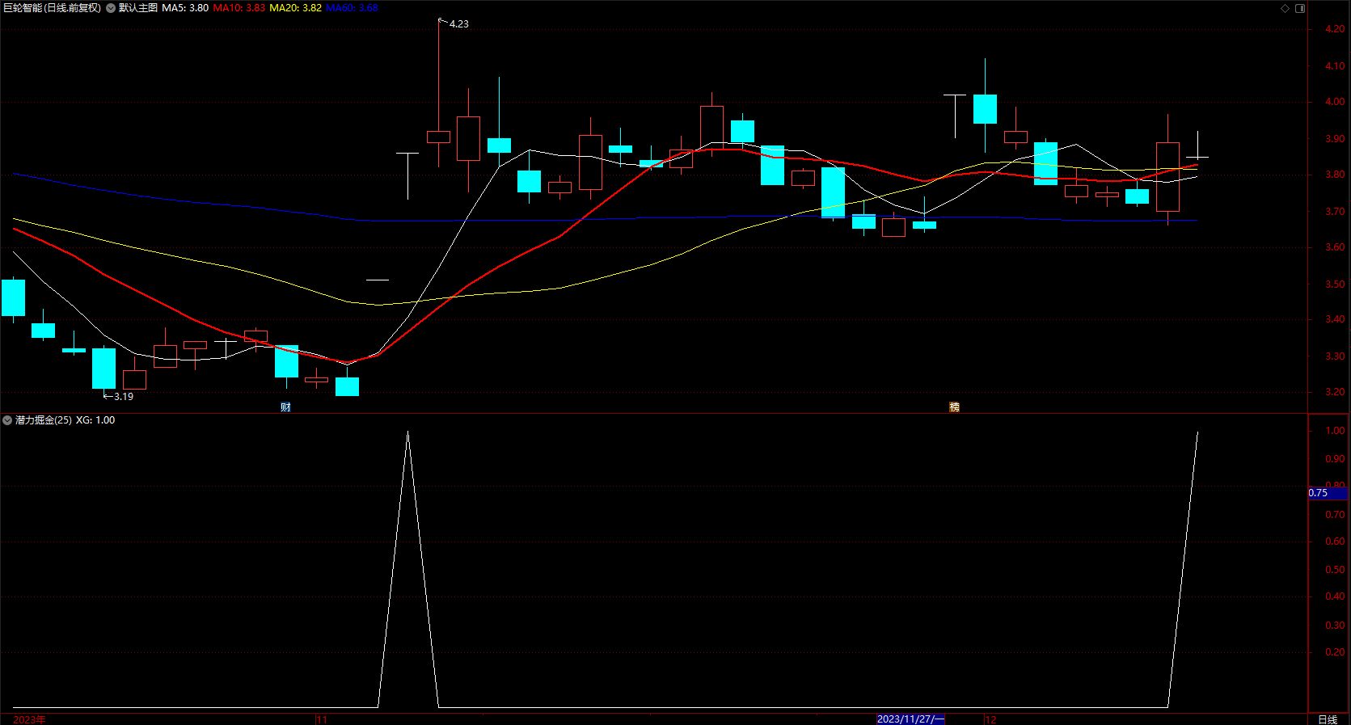Image resolution: width=1351 pixels, height=725 pixels.
Task: Click the 11 month label on time axis
Action: pyautogui.click(x=322, y=719)
